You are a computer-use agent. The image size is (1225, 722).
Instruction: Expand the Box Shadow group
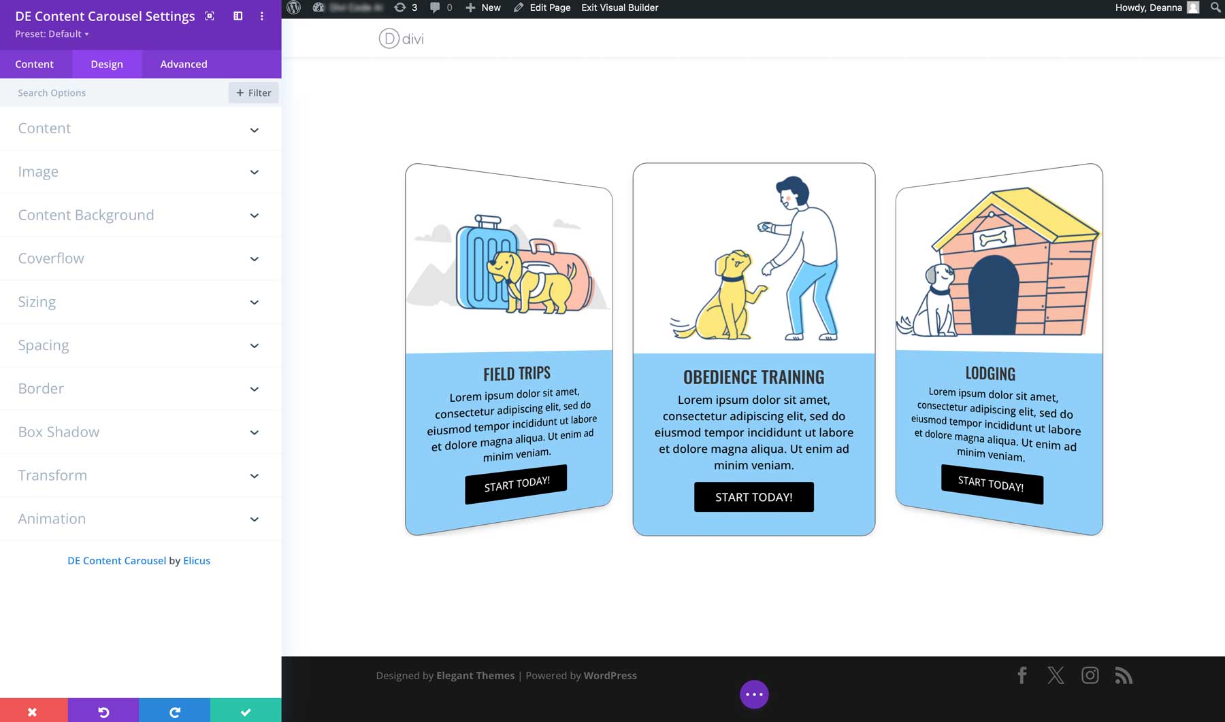click(140, 432)
